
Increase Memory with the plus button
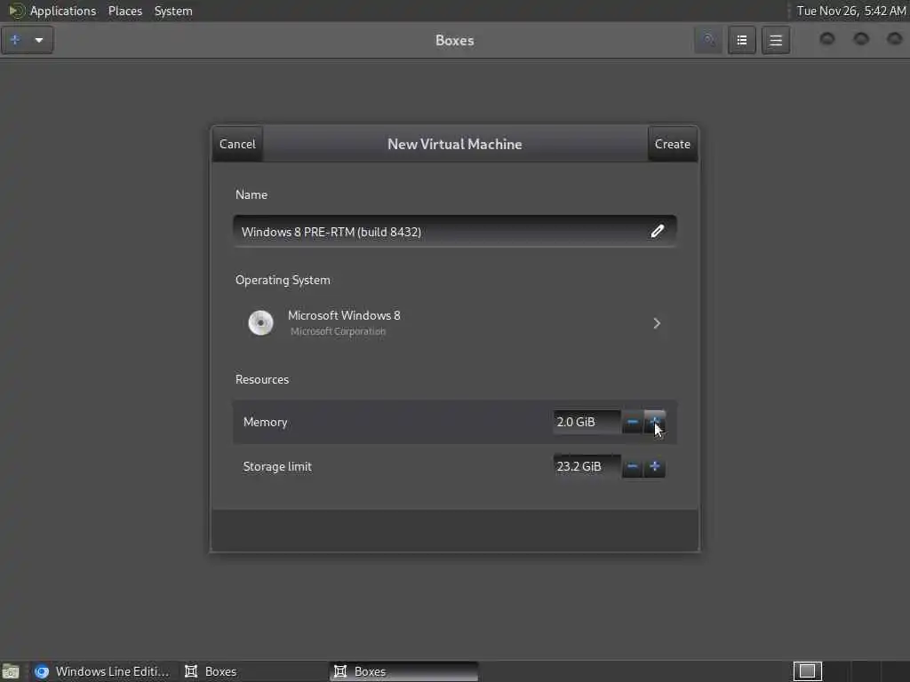click(x=655, y=422)
